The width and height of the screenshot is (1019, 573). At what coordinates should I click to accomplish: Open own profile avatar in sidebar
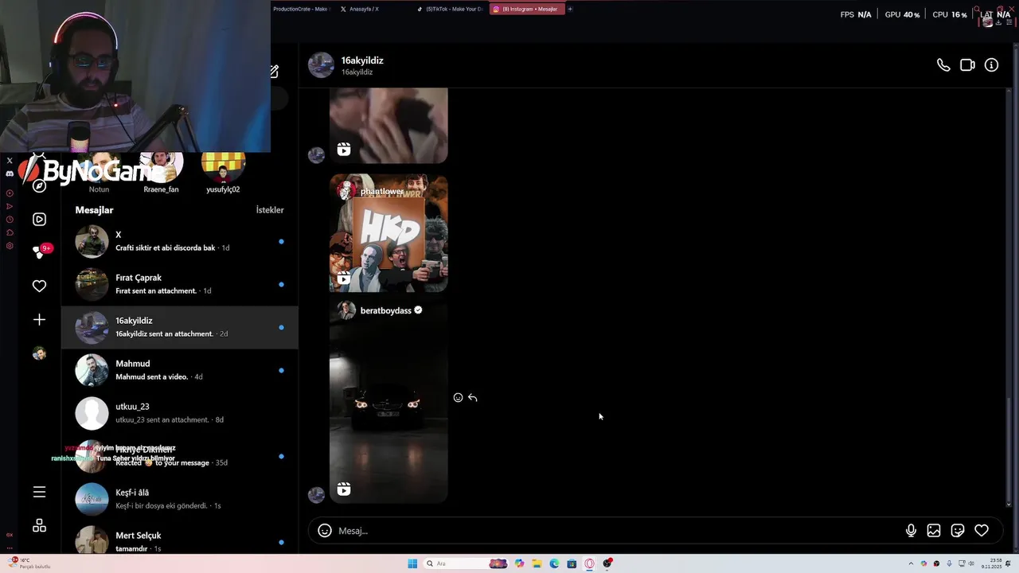click(x=39, y=353)
